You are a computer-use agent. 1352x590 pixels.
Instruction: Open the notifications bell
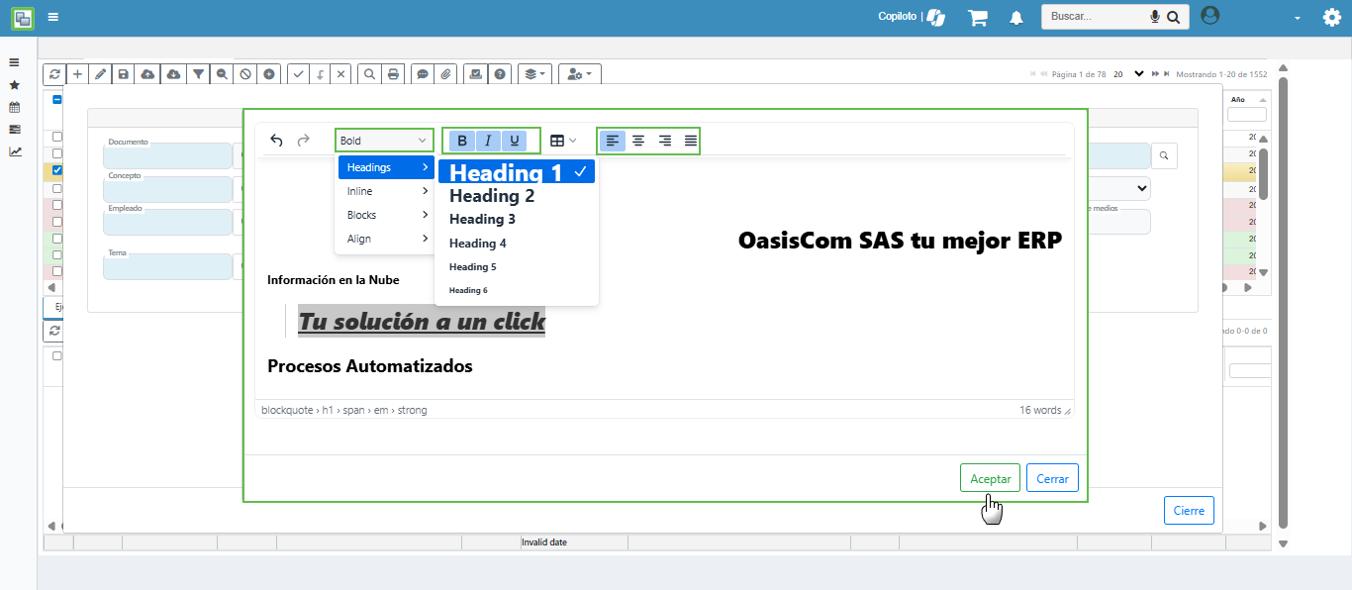pos(1016,18)
